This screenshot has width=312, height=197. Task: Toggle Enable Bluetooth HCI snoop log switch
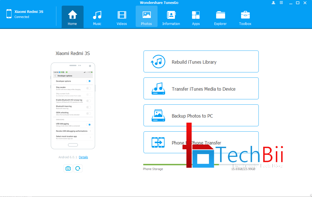click(89, 101)
